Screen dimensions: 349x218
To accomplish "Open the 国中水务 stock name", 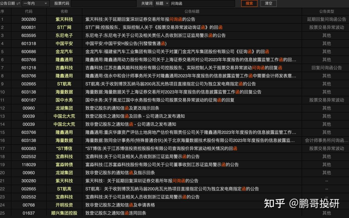I will (x=64, y=100).
